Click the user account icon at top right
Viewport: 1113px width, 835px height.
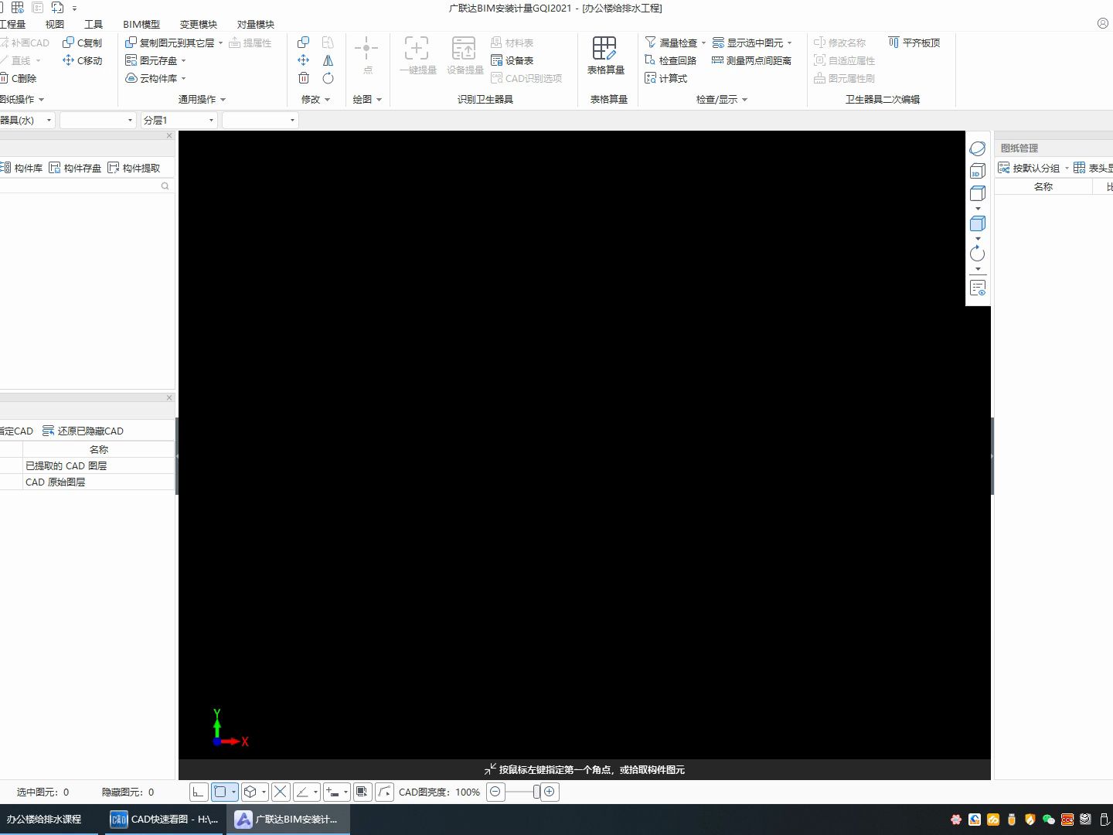click(x=1103, y=23)
